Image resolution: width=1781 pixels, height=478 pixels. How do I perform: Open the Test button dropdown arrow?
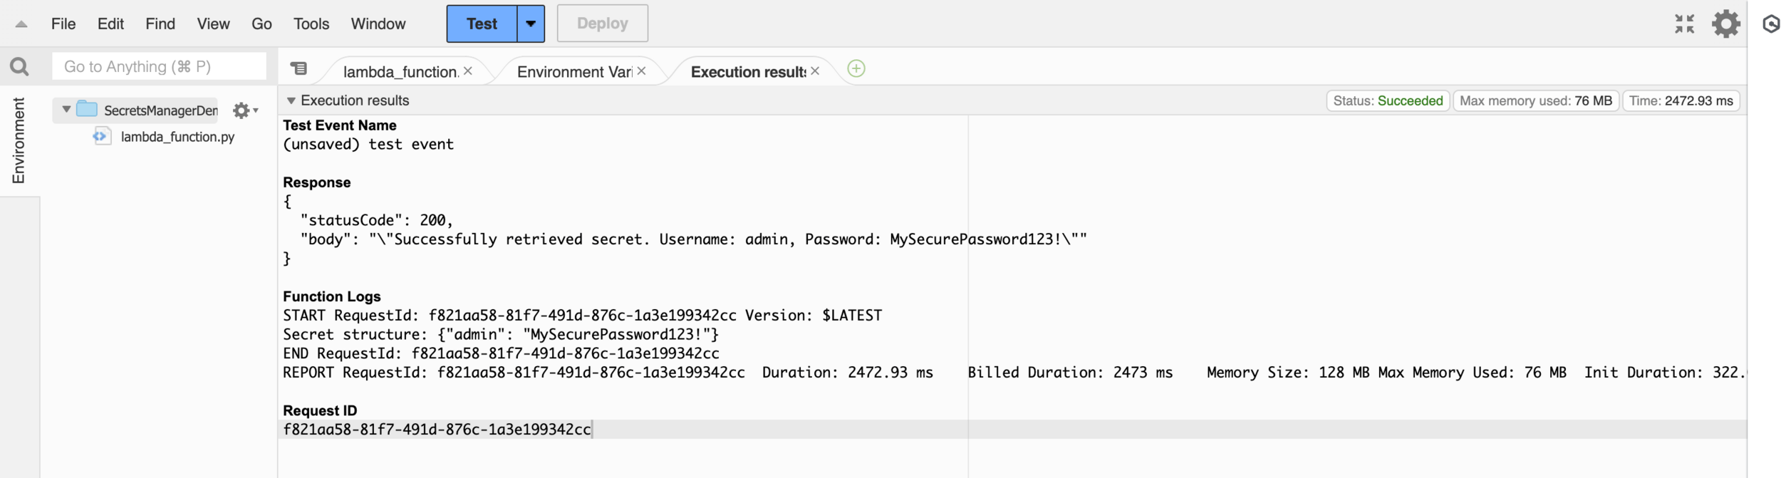530,24
